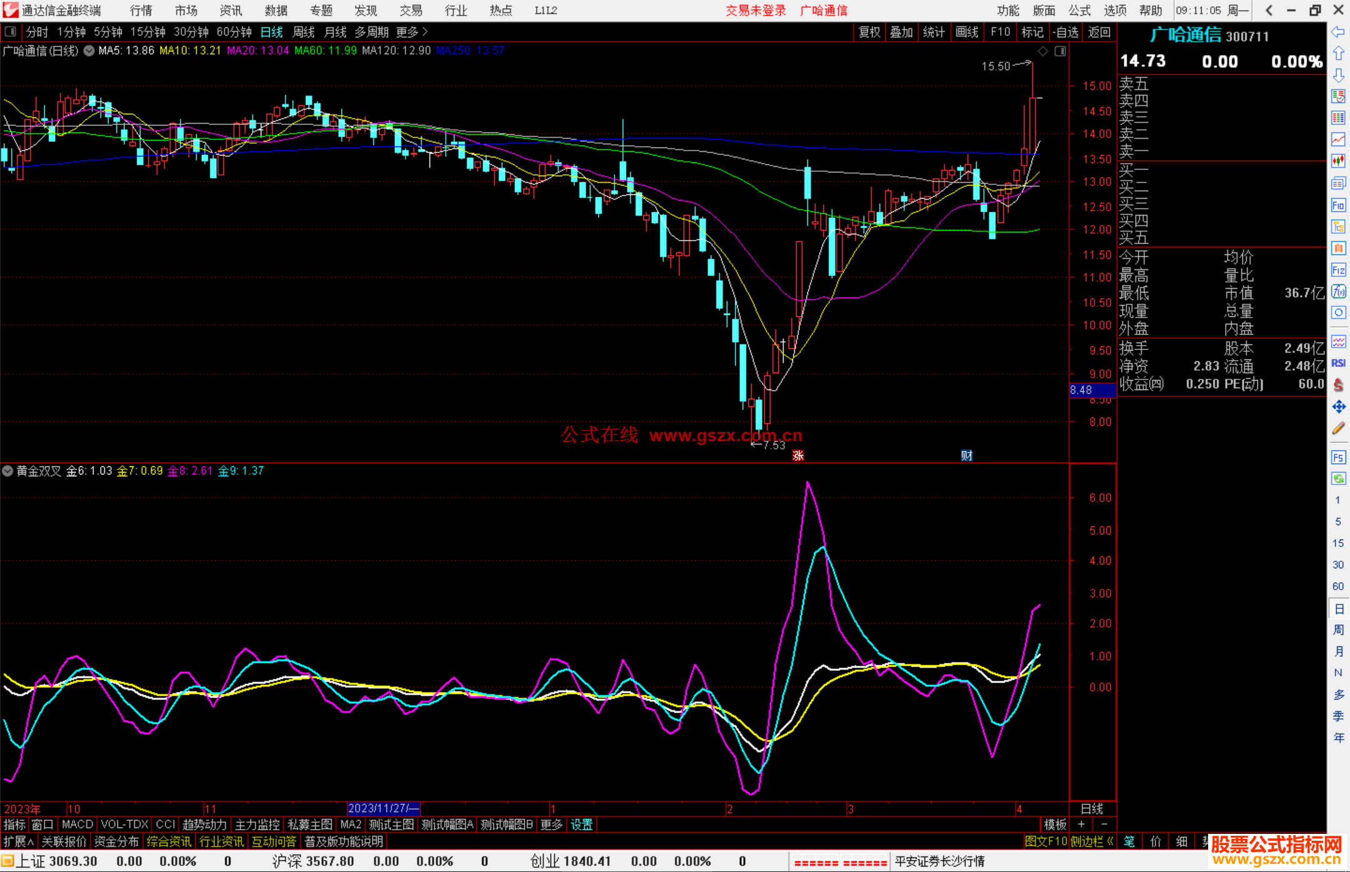Expand the 扩展 bottom panel
Viewport: 1350px width, 872px height.
tap(18, 841)
